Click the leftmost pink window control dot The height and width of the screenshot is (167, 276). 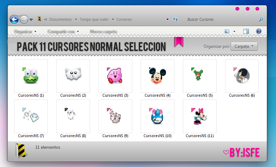coord(237,9)
